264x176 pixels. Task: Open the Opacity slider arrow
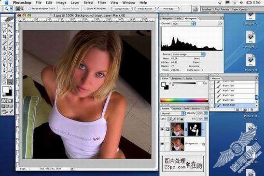pyautogui.click(x=206, y=113)
